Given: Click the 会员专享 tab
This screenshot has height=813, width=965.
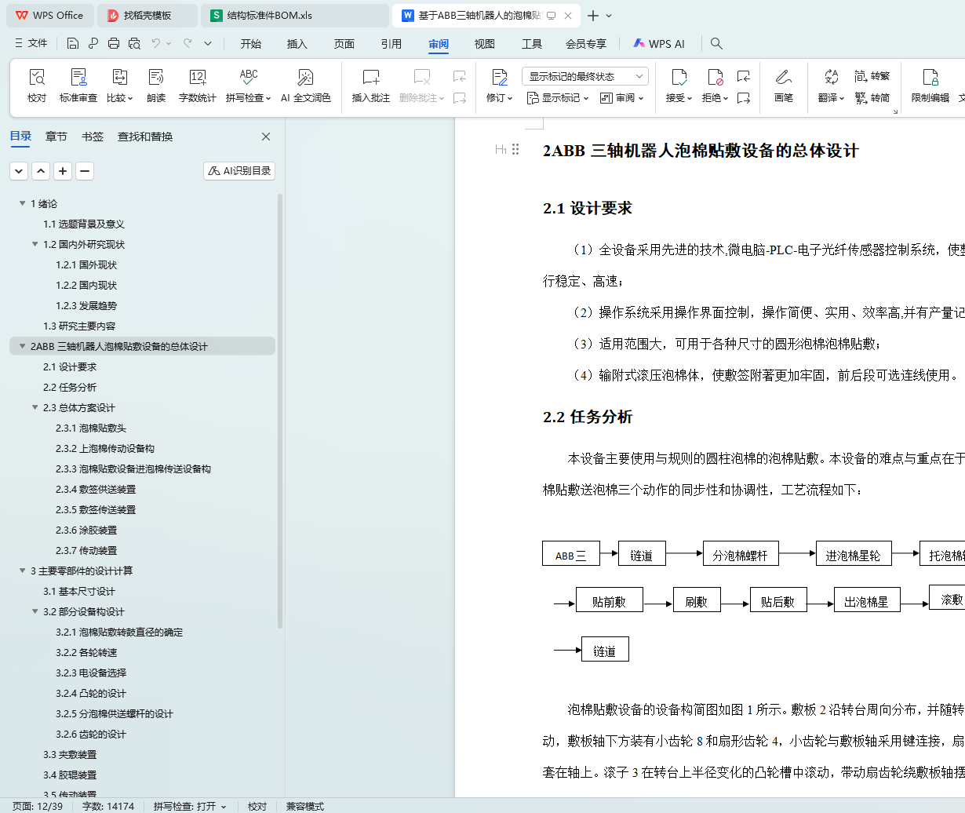Looking at the screenshot, I should click(x=586, y=44).
